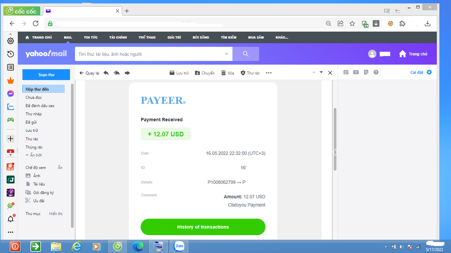Open Tài liệu documents view
Viewport: 451px width, 253px height.
pos(39,184)
